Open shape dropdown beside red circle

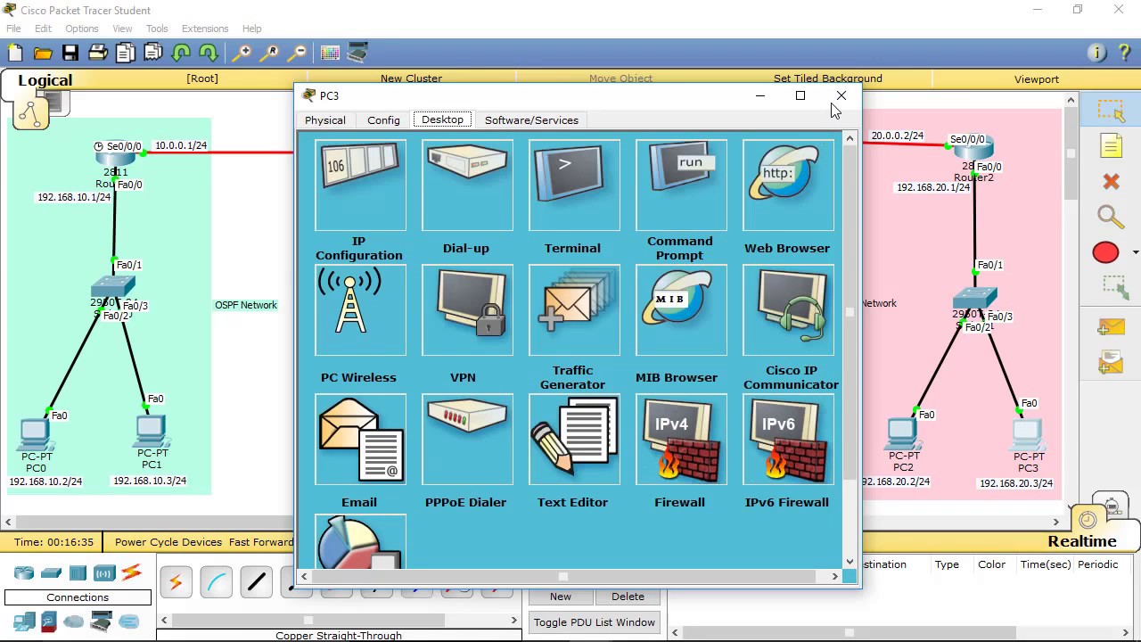[1134, 253]
